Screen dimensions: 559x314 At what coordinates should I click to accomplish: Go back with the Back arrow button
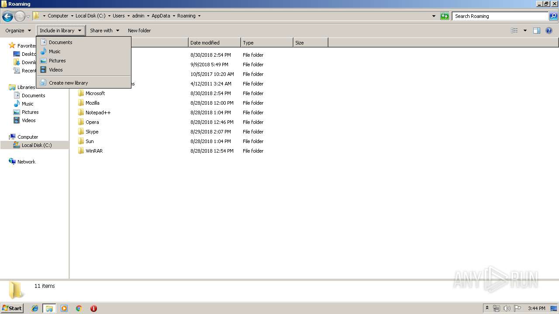7,16
